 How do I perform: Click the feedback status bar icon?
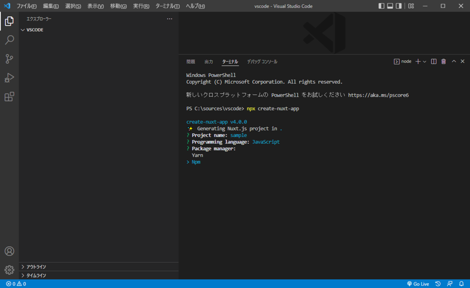(450, 284)
